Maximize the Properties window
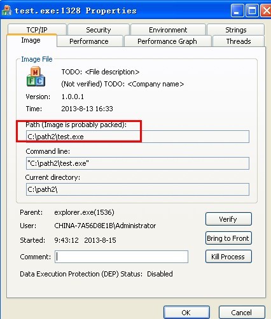Viewport: 271px width, 319px height. [252, 10]
